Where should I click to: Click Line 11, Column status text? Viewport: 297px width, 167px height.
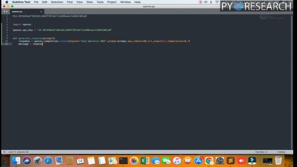coord(19,152)
